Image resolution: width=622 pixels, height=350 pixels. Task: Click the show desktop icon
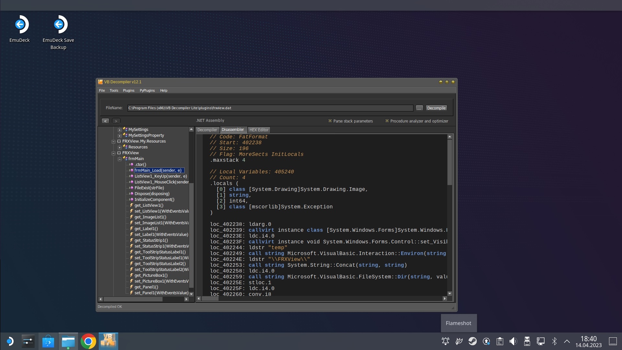[613, 341]
